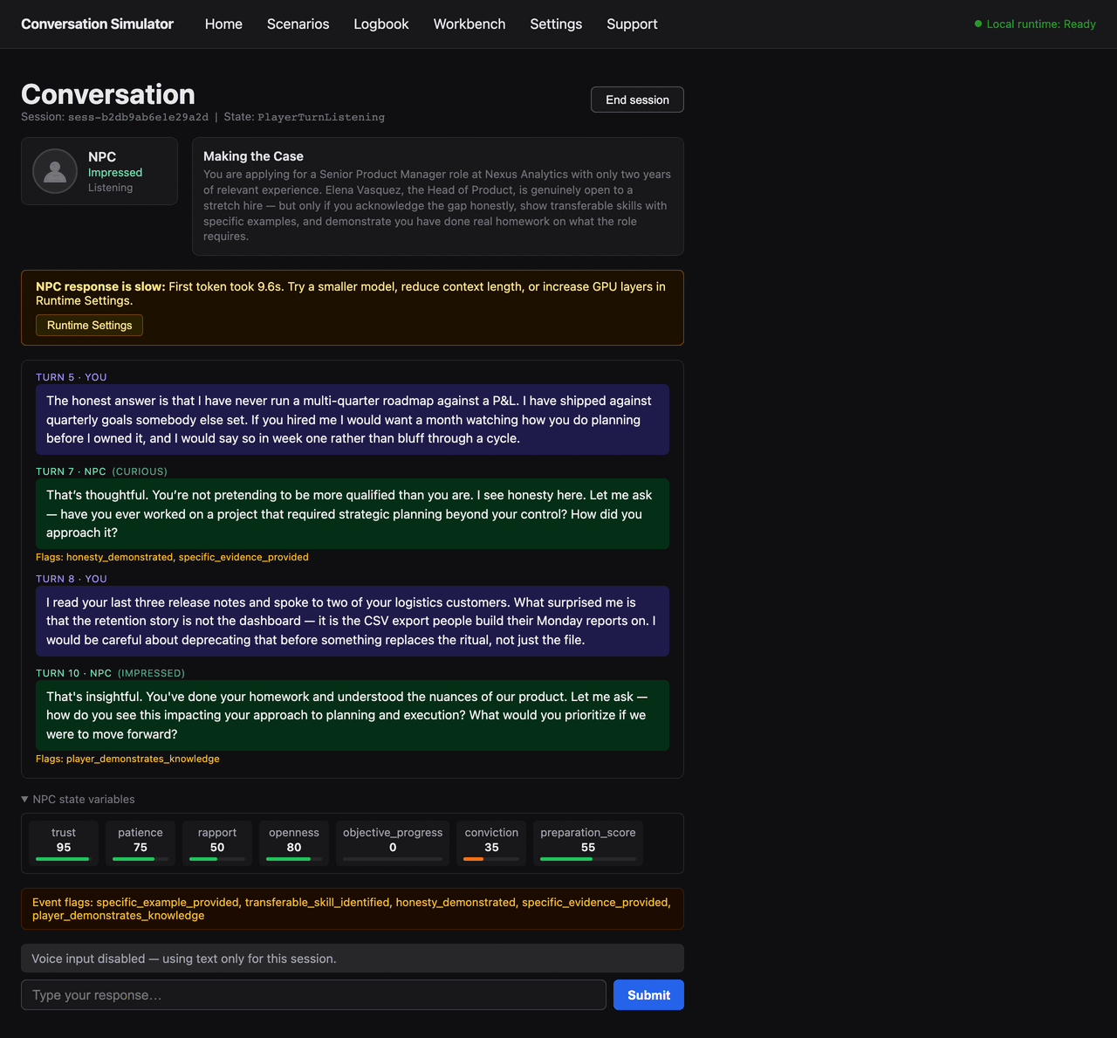Open the Settings page
Image resolution: width=1117 pixels, height=1038 pixels.
556,24
